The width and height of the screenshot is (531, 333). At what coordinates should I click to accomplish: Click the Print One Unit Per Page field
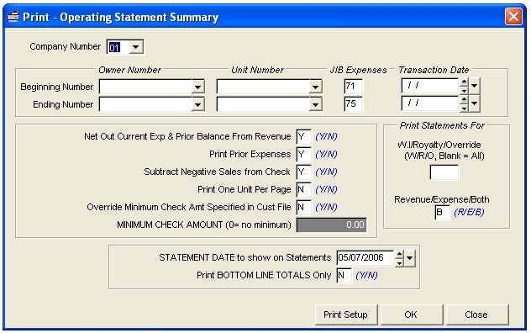pos(303,189)
